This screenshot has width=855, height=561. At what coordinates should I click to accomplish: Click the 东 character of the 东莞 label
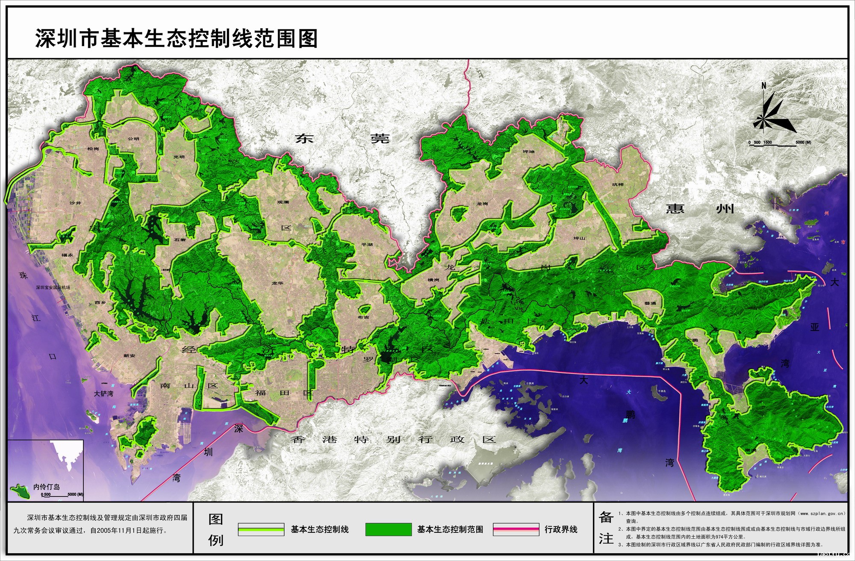point(304,139)
